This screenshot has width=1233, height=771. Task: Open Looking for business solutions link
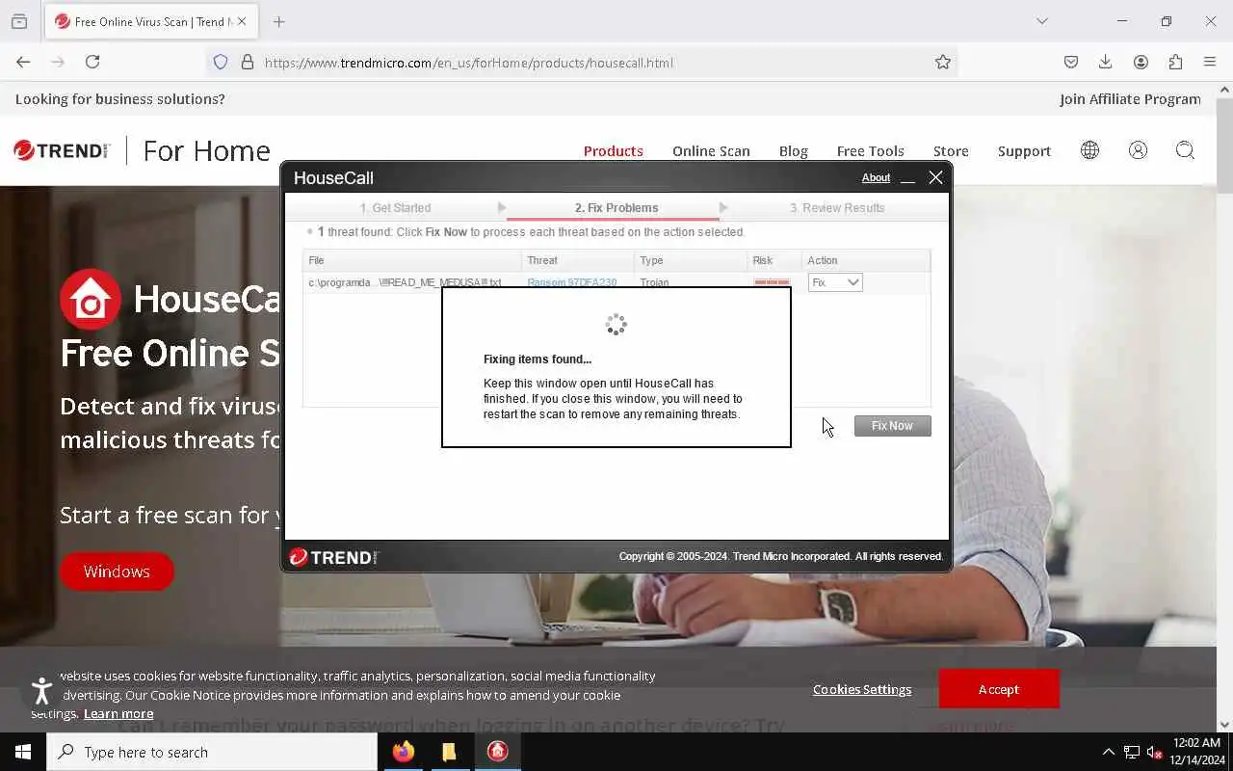click(120, 99)
